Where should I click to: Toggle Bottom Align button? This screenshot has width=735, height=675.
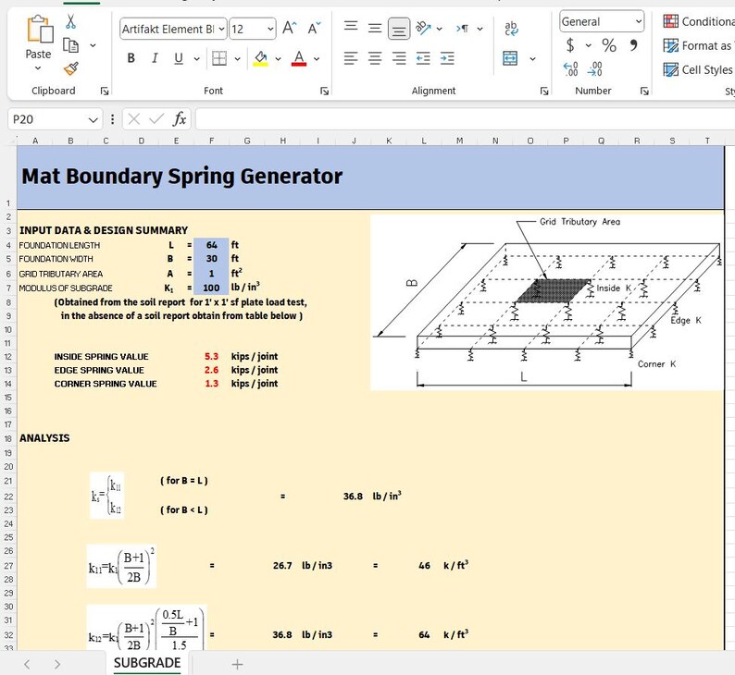tap(399, 29)
